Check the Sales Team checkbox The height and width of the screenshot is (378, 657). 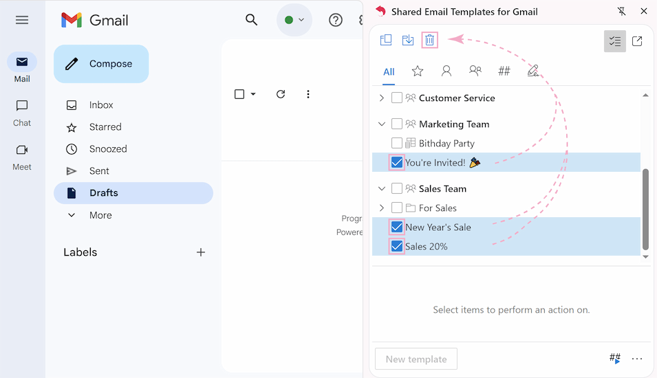pyautogui.click(x=397, y=189)
